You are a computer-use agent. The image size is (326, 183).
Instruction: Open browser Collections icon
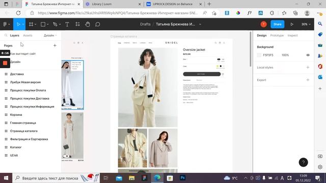click(x=295, y=13)
